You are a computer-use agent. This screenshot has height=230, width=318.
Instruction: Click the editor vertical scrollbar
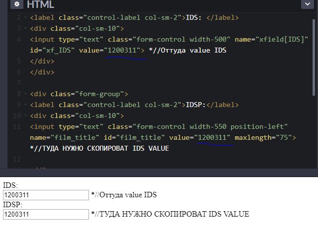[x=314, y=58]
